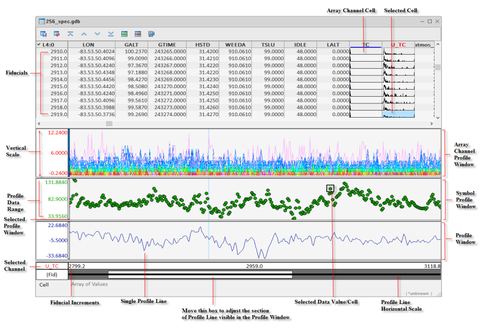The width and height of the screenshot is (501, 333).
Task: Click the first database toolbar icon
Action: pos(44,34)
